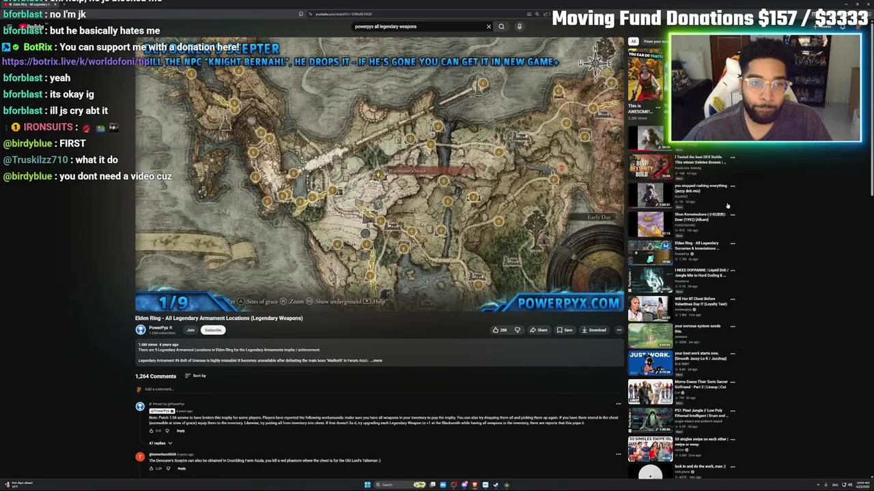Open options for '50 singles swipe' video
This screenshot has height=491, width=874.
coord(733,439)
